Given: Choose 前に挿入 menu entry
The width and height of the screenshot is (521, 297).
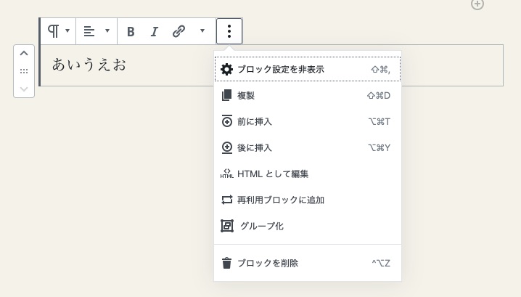Looking at the screenshot, I should [308, 121].
